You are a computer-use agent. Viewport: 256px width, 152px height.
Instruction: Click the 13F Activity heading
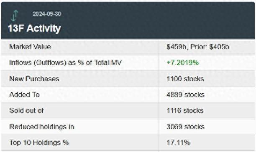point(34,28)
